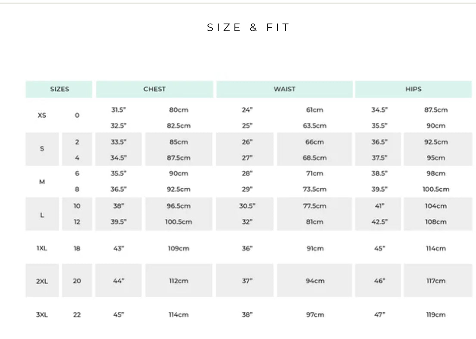
Task: Select the WAIST column header
Action: pos(284,90)
